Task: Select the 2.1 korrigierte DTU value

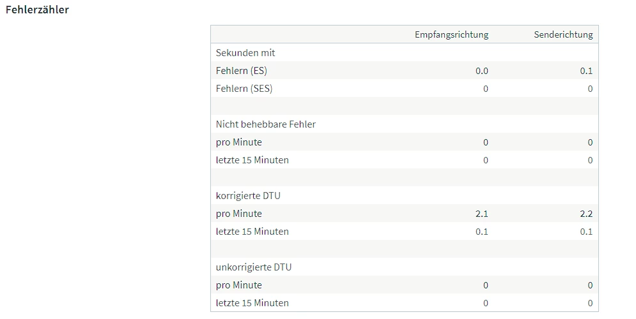Action: pyautogui.click(x=481, y=214)
